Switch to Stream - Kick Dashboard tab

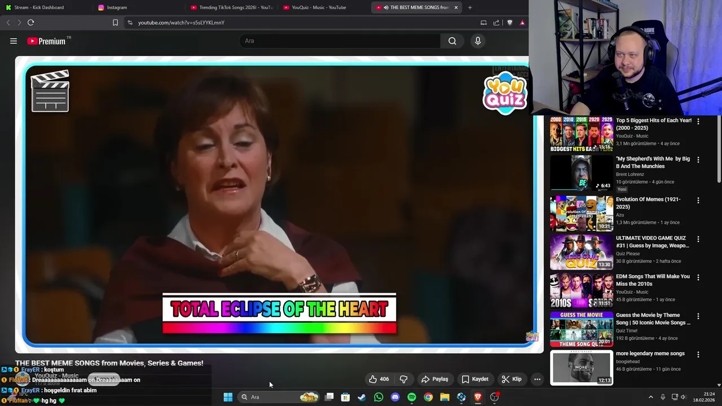click(x=39, y=7)
